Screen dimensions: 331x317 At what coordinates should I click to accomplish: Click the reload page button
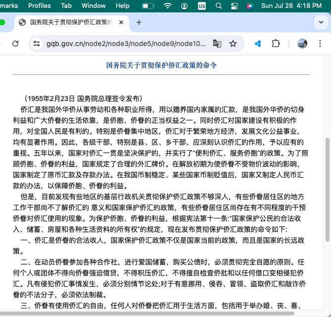click(x=15, y=44)
